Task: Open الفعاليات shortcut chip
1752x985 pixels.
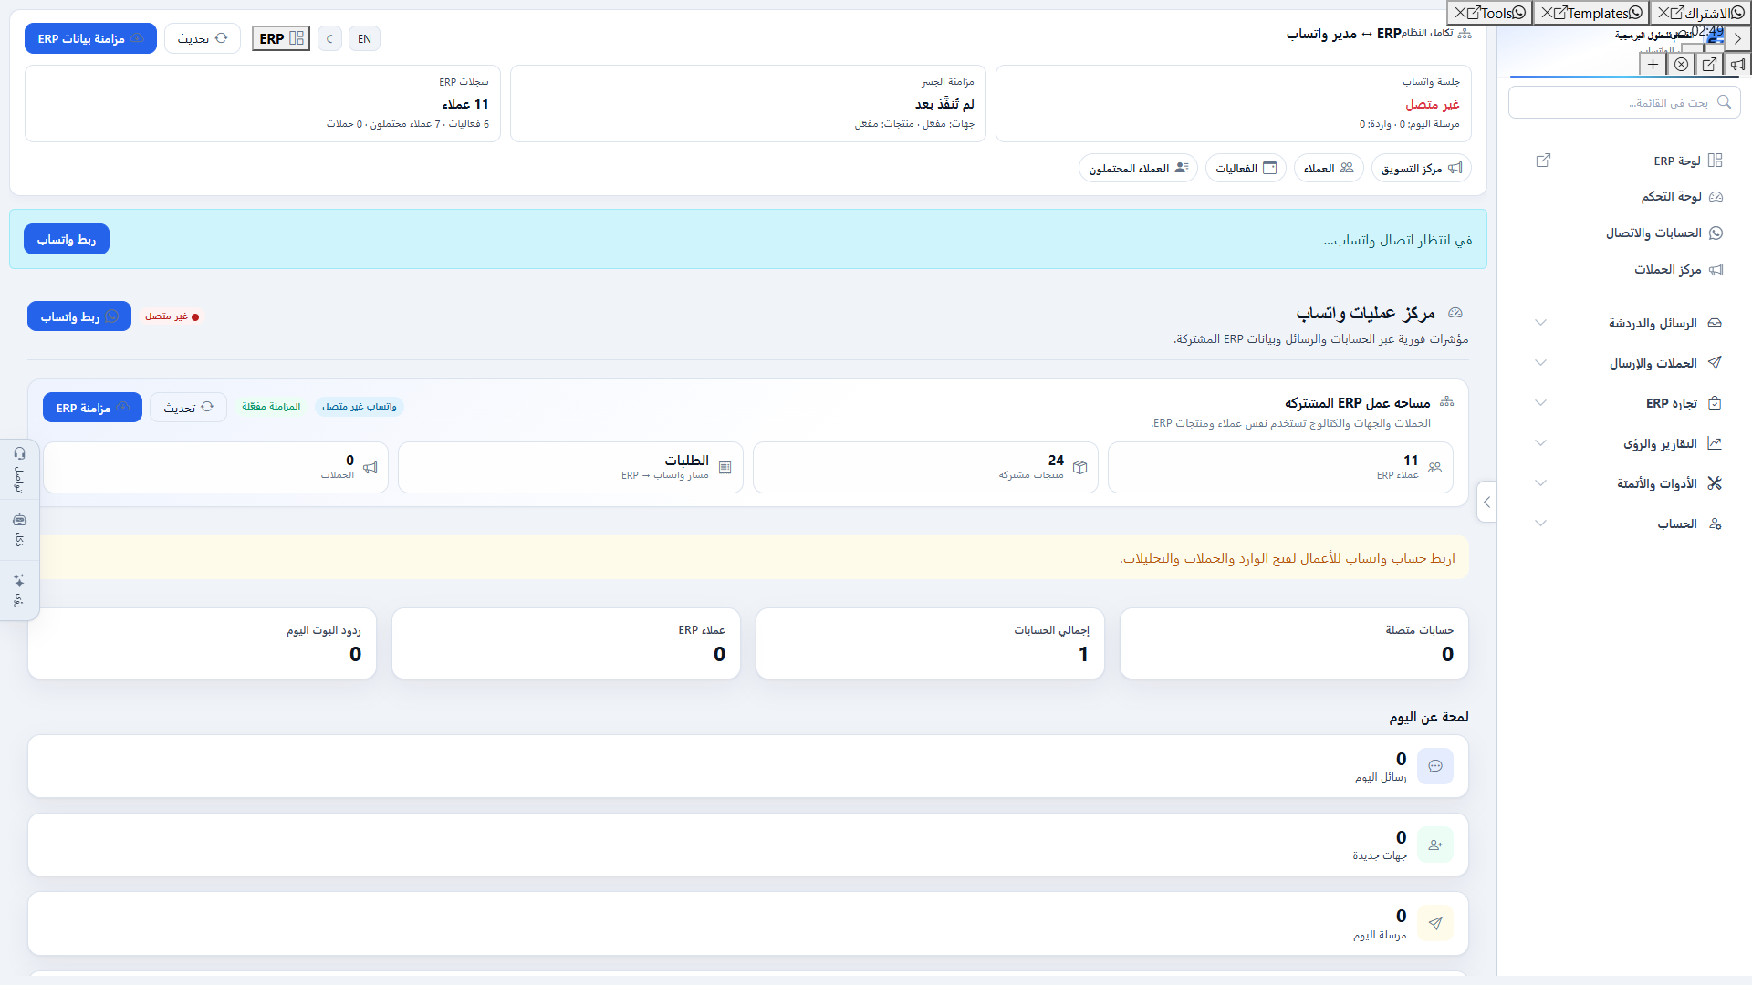Action: pos(1246,168)
